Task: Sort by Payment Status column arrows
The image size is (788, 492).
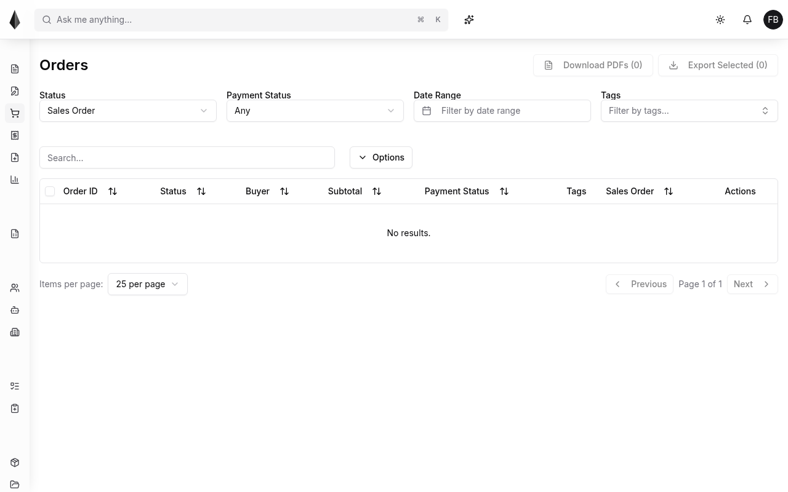Action: 504,191
